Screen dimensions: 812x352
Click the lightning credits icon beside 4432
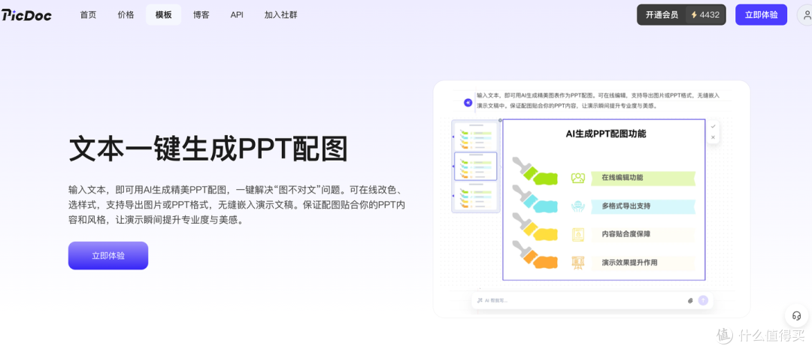694,15
